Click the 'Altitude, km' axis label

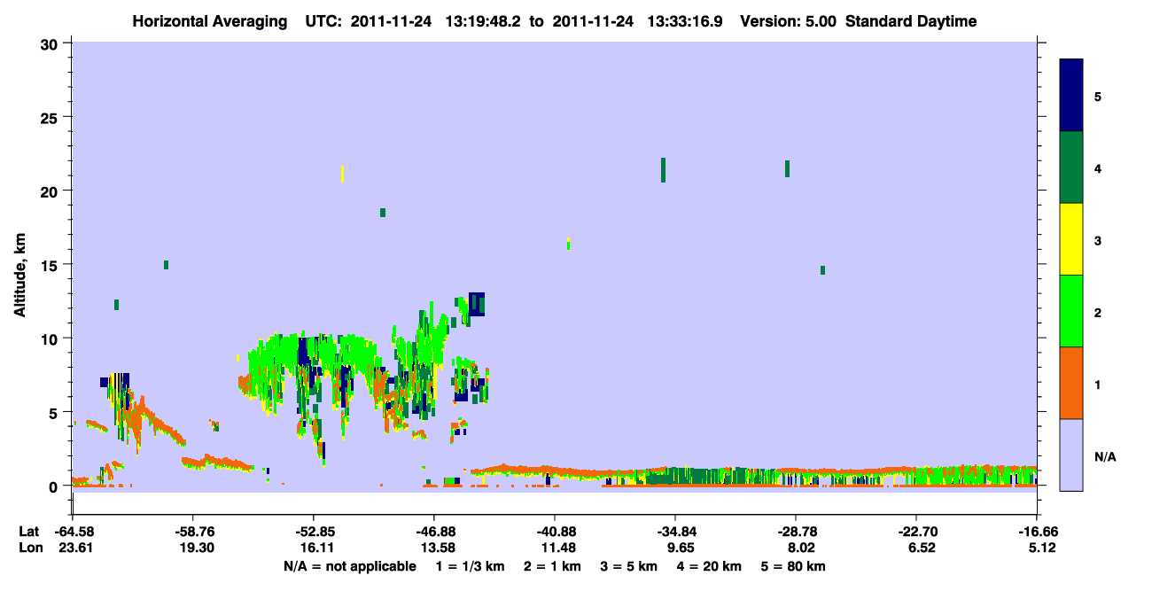pyautogui.click(x=19, y=276)
